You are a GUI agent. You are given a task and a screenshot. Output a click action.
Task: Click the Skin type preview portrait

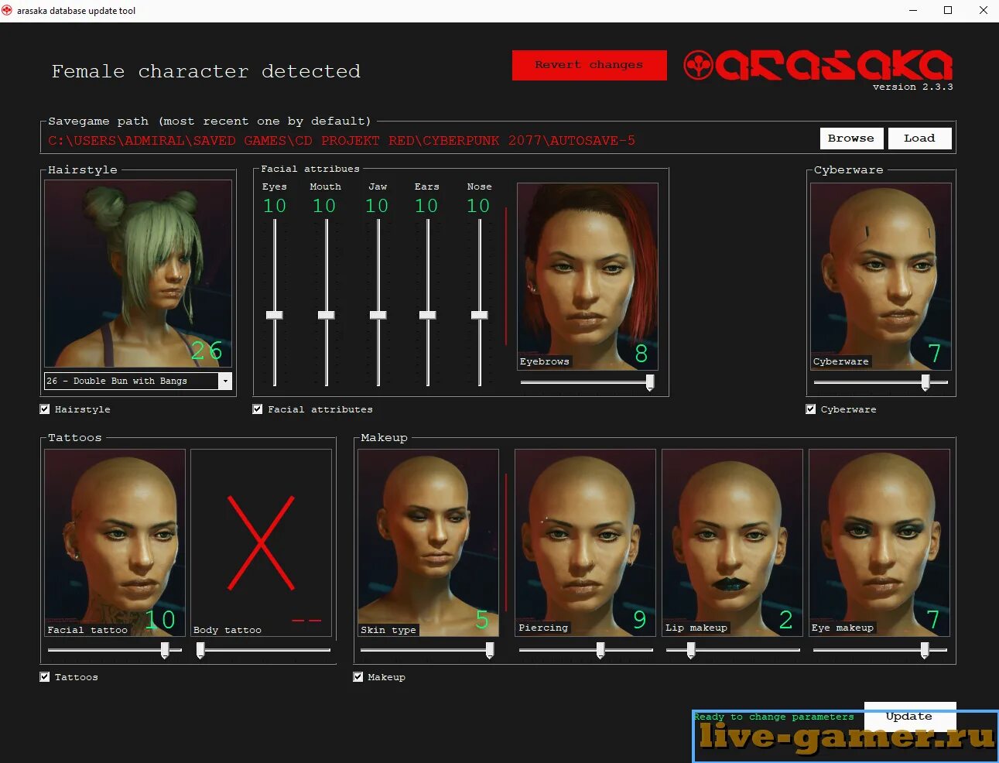428,542
